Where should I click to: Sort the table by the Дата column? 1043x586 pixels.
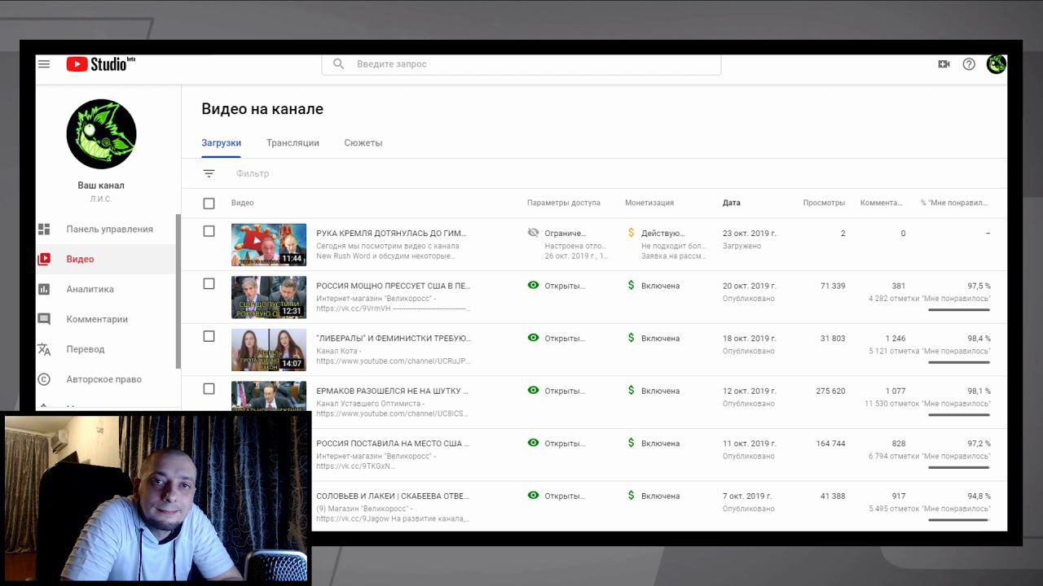pos(732,203)
